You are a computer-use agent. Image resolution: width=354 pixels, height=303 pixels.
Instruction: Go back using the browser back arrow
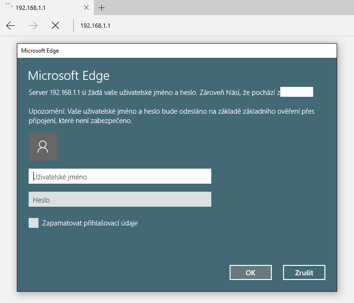[x=11, y=25]
